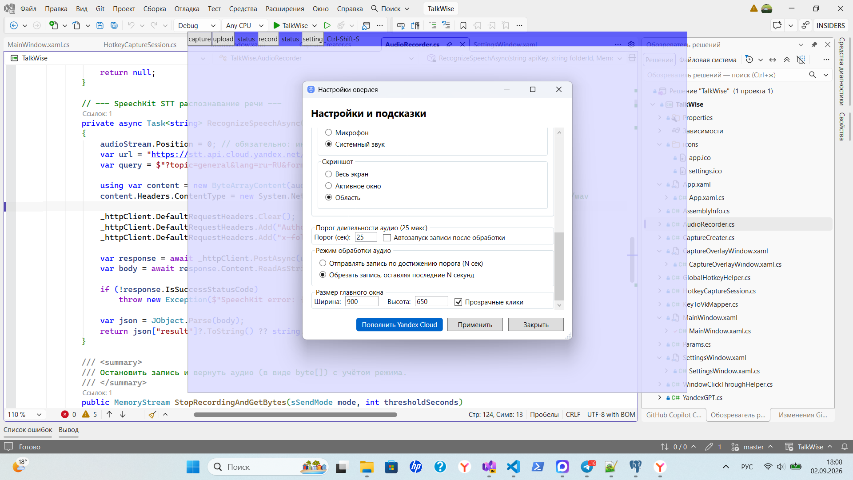Screen dimensions: 853x480
Task: Click the editor horizontal scrollbar thumb
Action: [x=295, y=415]
